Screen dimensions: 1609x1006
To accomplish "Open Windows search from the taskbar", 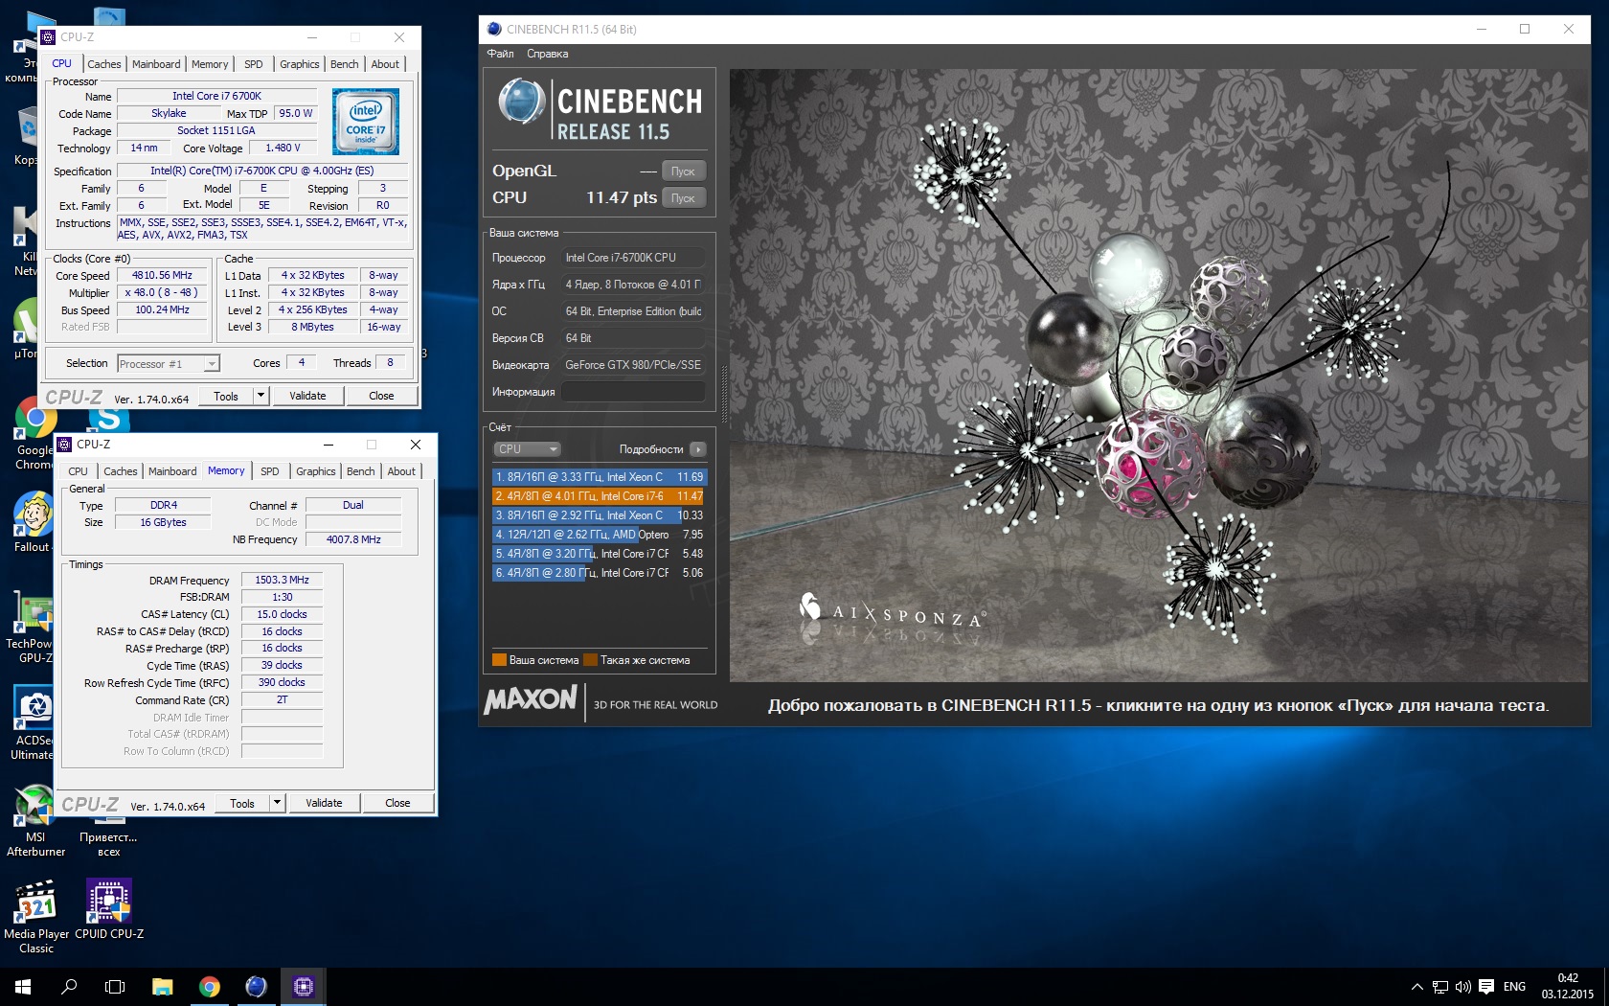I will tap(69, 986).
